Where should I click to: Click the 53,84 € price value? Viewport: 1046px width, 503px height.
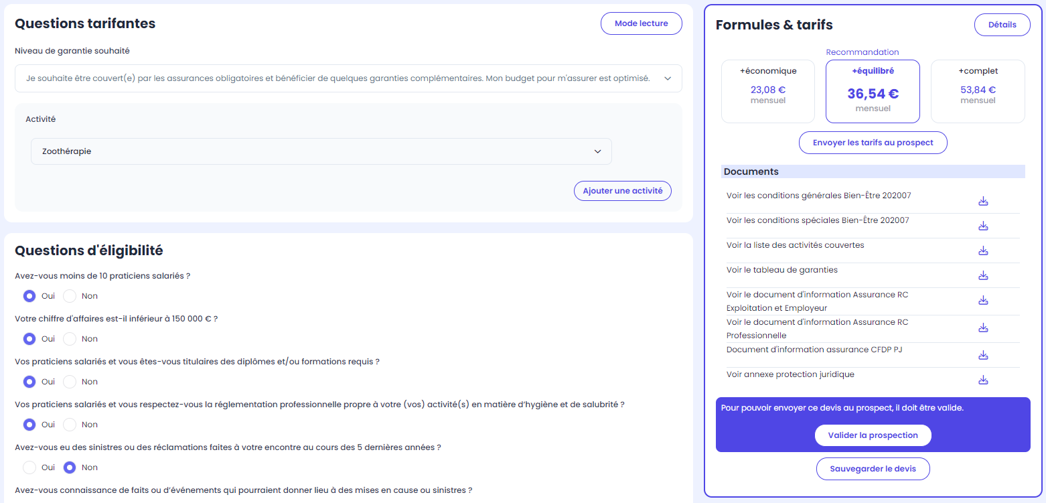[x=978, y=90]
